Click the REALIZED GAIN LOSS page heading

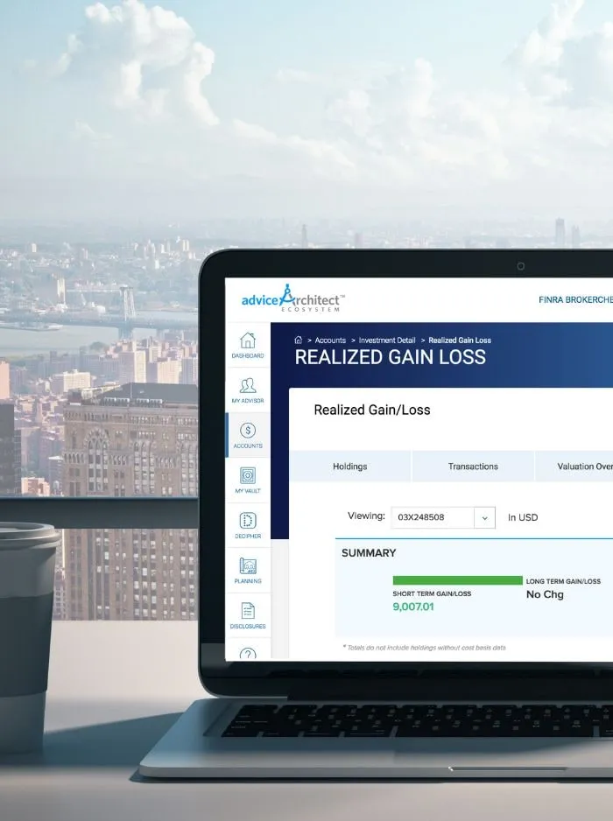tap(391, 357)
